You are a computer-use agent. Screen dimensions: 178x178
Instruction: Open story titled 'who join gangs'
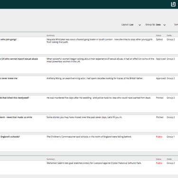click(x=8, y=39)
